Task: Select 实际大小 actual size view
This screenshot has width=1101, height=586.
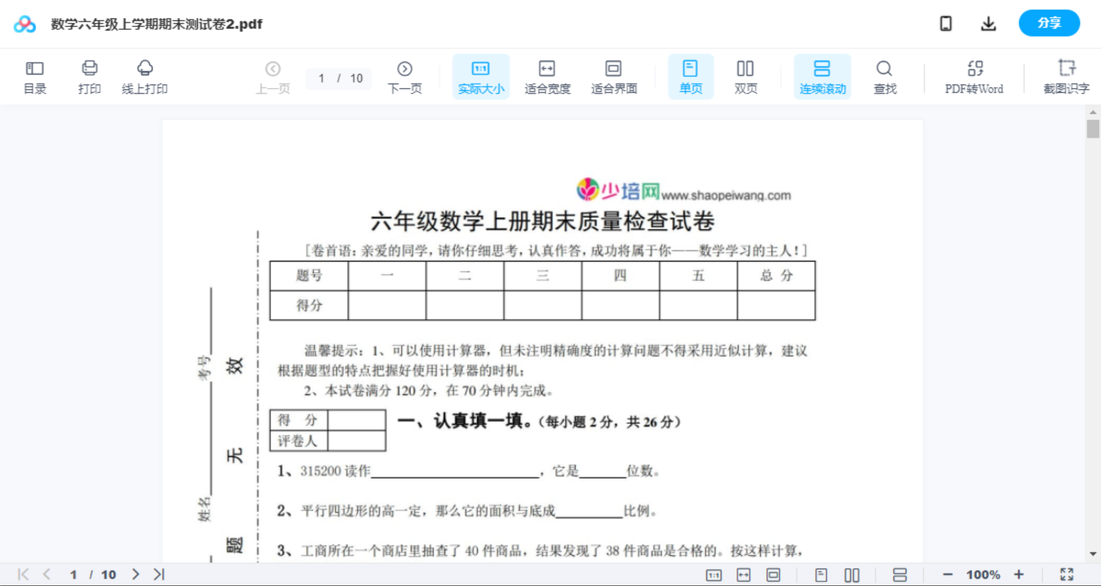Action: [481, 76]
